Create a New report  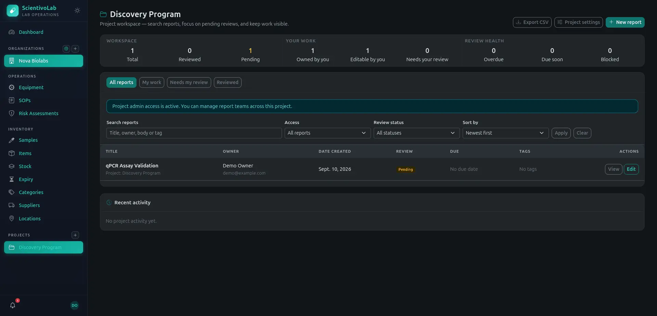point(625,22)
